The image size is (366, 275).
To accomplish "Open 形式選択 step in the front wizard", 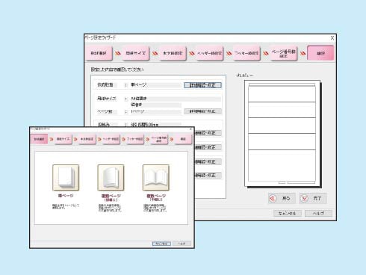I will pos(39,139).
